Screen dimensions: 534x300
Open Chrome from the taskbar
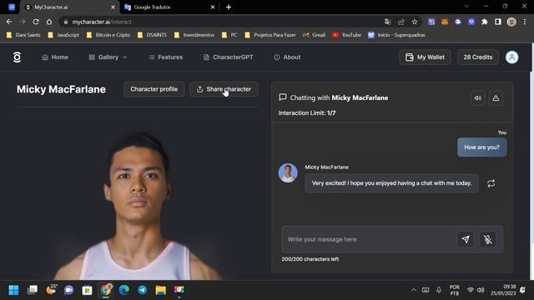106,290
